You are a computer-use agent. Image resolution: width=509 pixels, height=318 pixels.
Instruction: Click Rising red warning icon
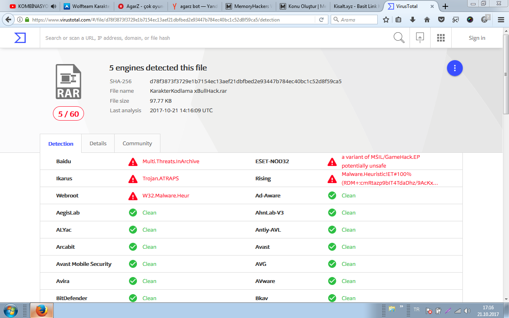pos(332,179)
